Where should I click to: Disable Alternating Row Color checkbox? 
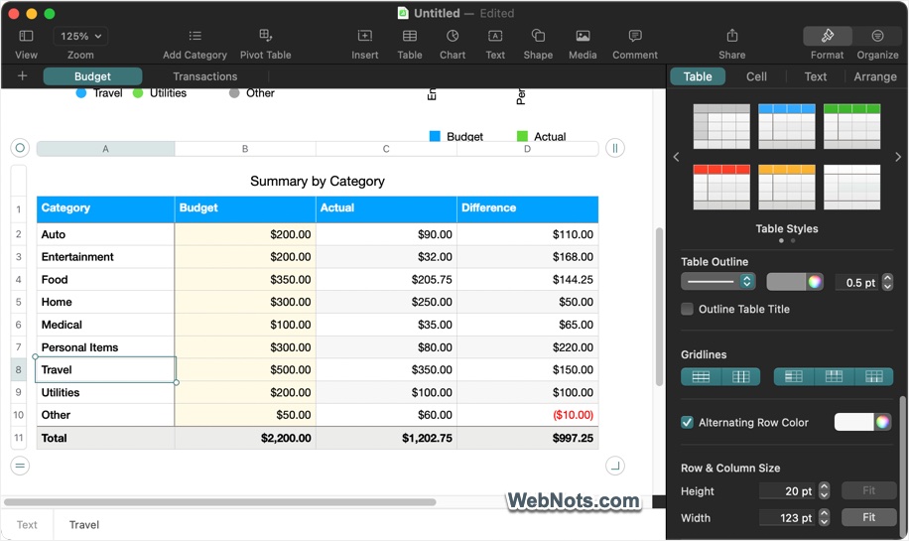(x=687, y=422)
